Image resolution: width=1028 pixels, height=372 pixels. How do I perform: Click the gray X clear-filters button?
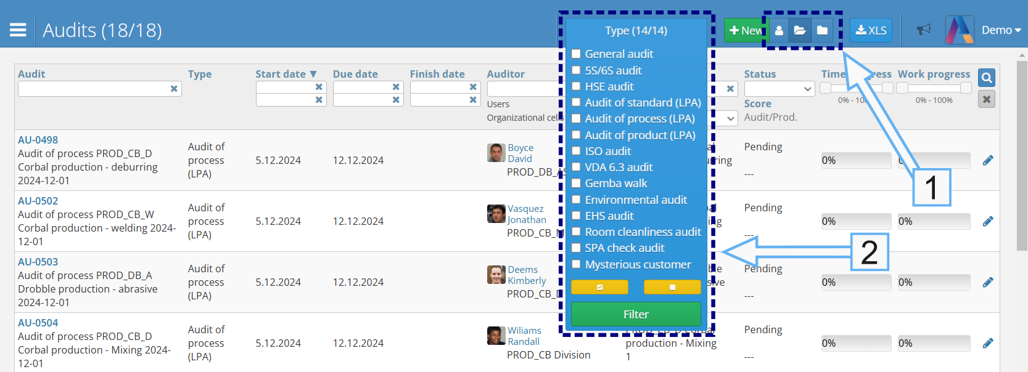[987, 99]
